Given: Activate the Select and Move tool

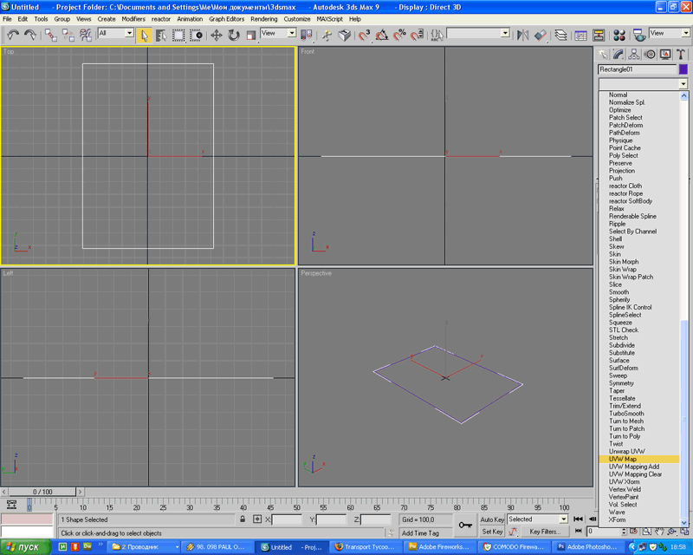Looking at the screenshot, I should (x=216, y=36).
